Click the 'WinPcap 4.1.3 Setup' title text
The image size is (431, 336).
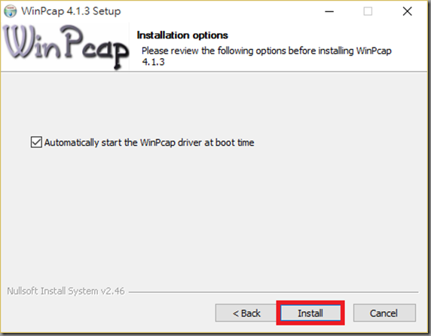tap(71, 11)
